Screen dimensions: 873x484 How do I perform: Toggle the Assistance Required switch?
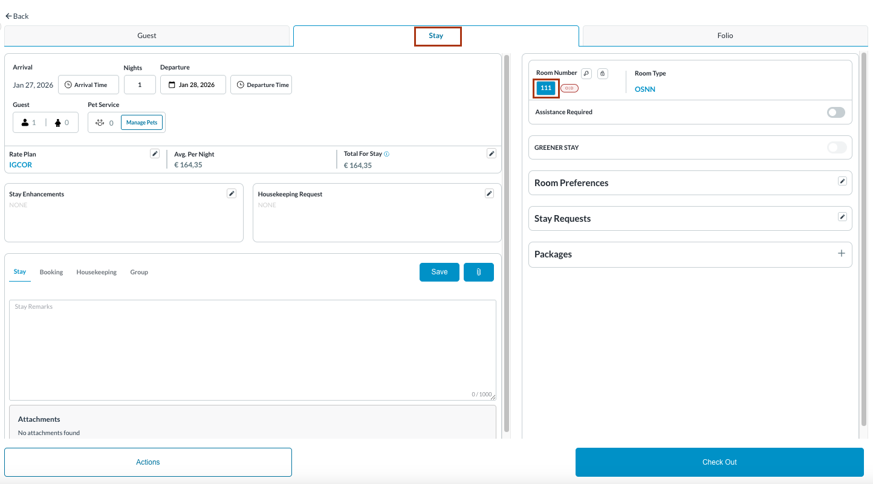[836, 112]
